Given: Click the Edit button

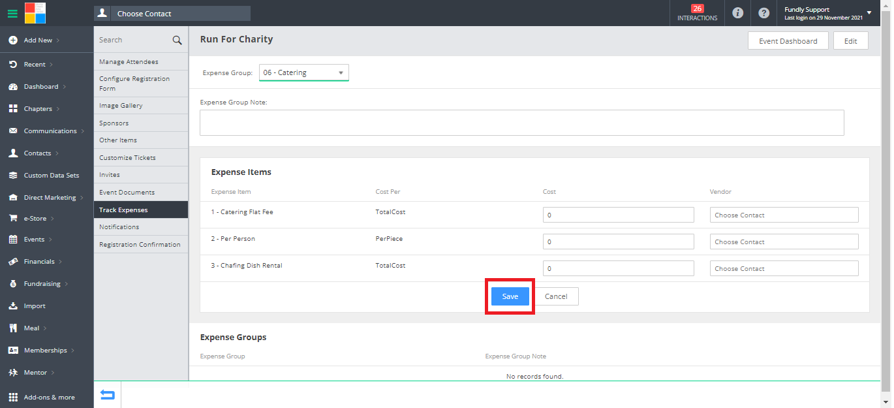Looking at the screenshot, I should pyautogui.click(x=851, y=40).
